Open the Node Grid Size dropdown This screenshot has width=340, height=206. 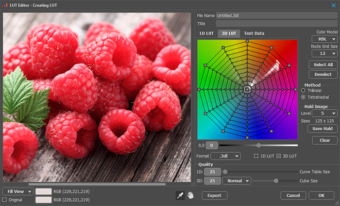tap(324, 53)
